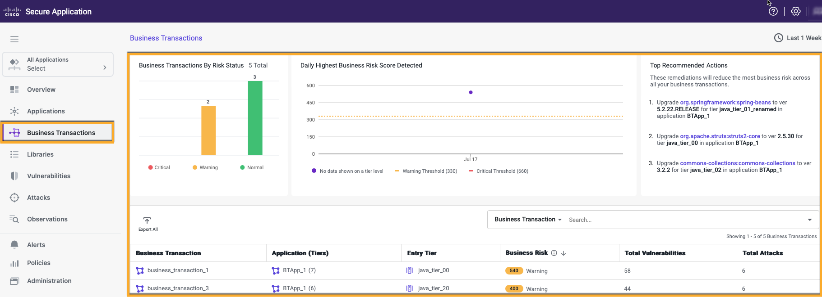
Task: Toggle the Warning legend item
Action: click(x=205, y=167)
